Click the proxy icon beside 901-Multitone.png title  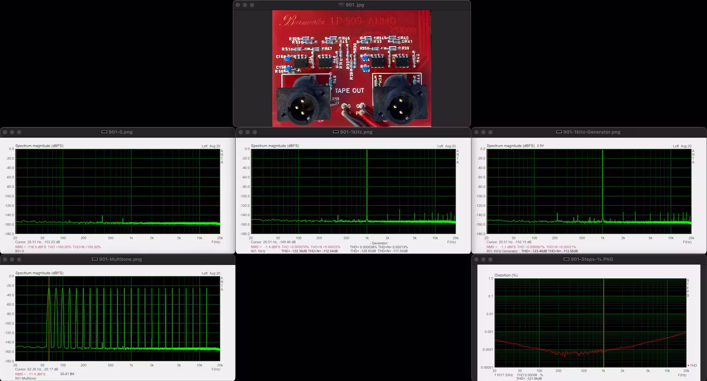tap(95, 259)
